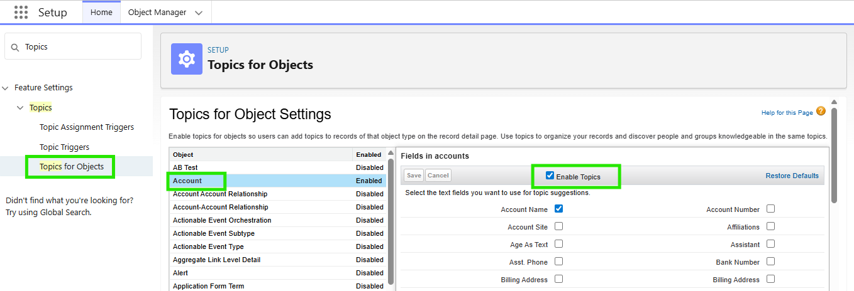Click the orange help question mark icon
Screen dimensions: 854x291
(821, 112)
